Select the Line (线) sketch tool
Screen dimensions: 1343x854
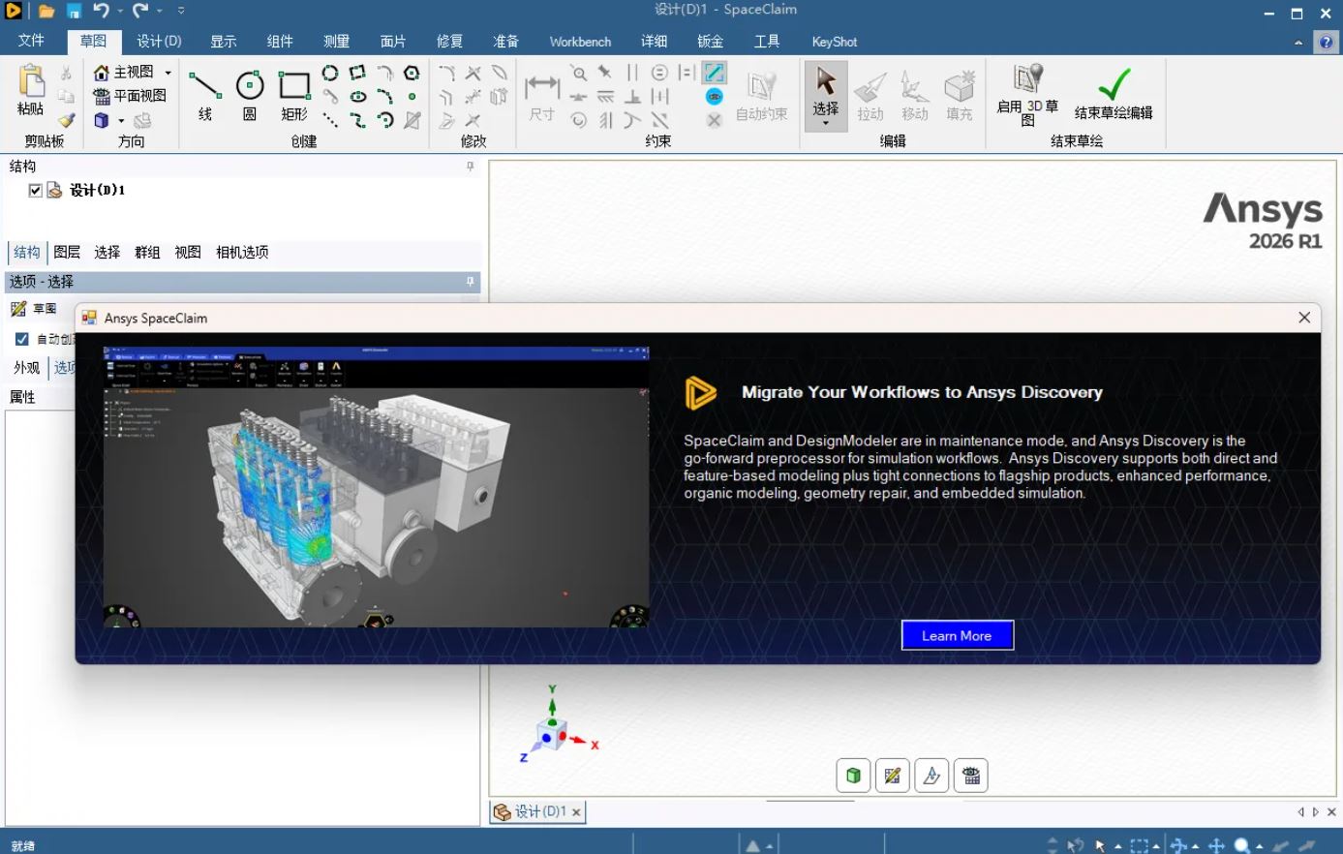204,95
